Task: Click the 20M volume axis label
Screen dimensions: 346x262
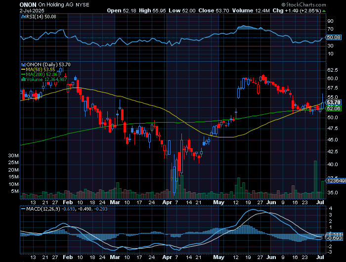Action: [13, 170]
